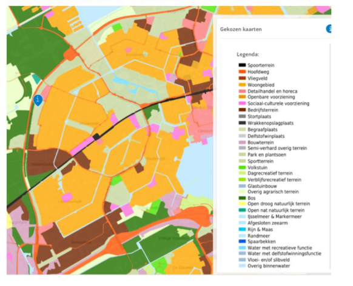Viewport: 353px width, 286px height.
Task: Click the Stortplaats legend label
Action: click(259, 116)
